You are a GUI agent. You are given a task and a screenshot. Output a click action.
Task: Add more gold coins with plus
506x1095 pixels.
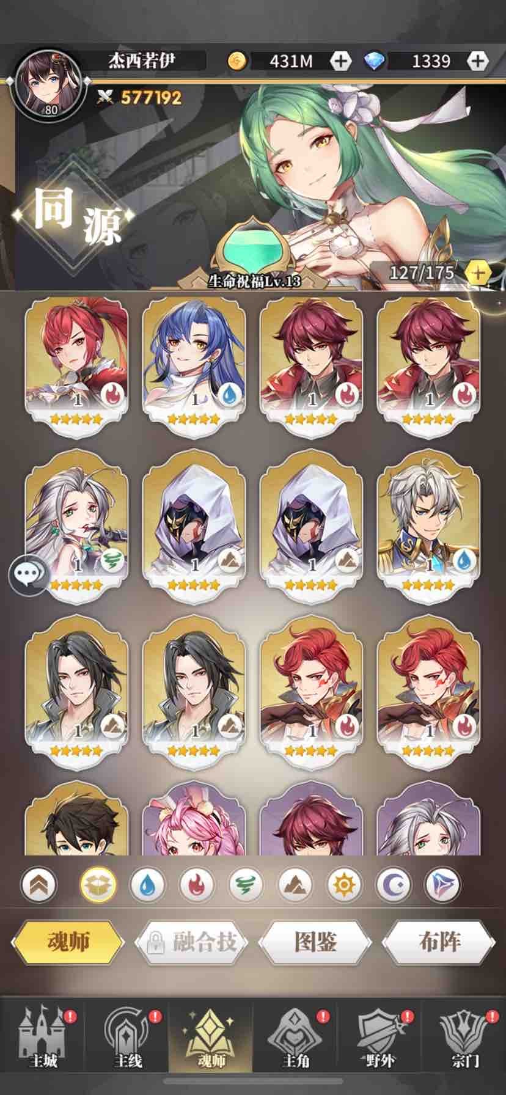340,60
